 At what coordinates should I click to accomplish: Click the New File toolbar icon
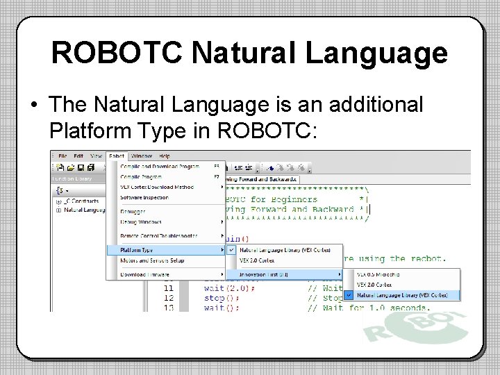coord(60,167)
